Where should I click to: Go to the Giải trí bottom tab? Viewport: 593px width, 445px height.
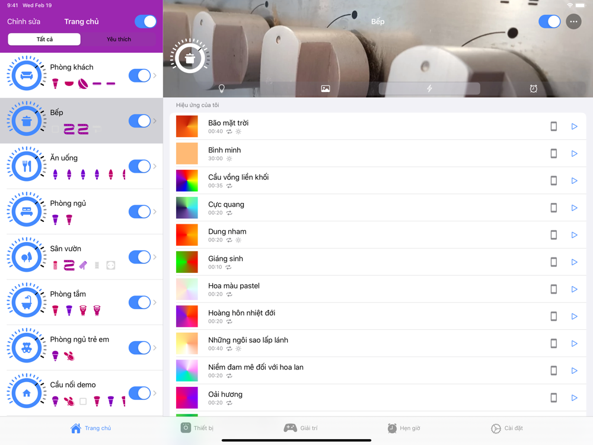click(x=301, y=428)
